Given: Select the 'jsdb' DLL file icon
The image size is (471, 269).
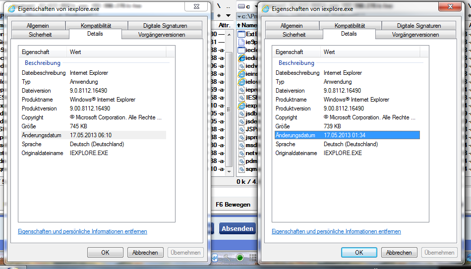Looking at the screenshot, I should 241,113.
